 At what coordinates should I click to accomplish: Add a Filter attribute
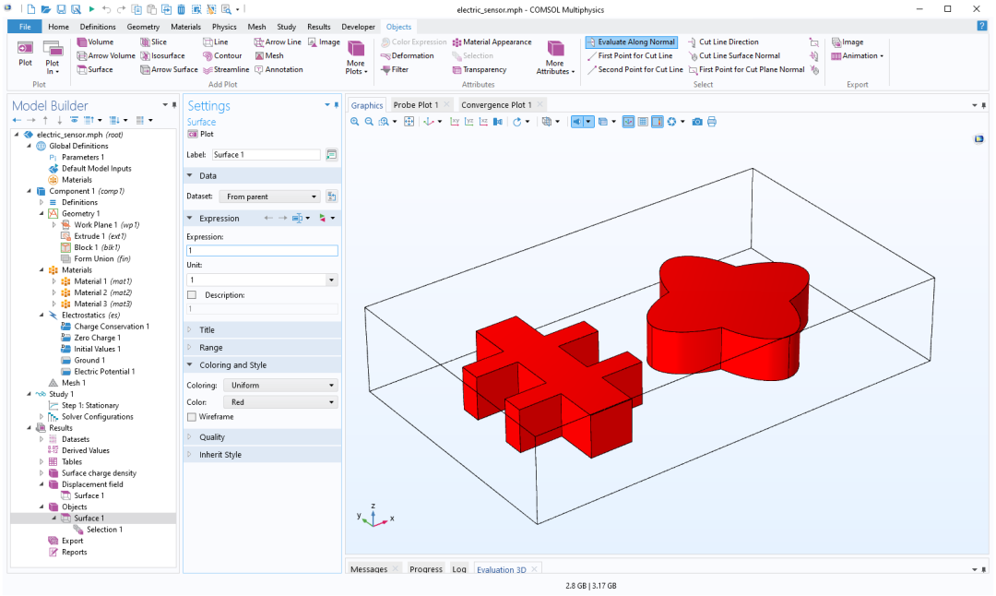pos(395,70)
